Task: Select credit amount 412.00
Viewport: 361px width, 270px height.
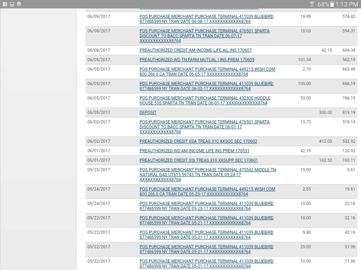Action: tap(325, 141)
